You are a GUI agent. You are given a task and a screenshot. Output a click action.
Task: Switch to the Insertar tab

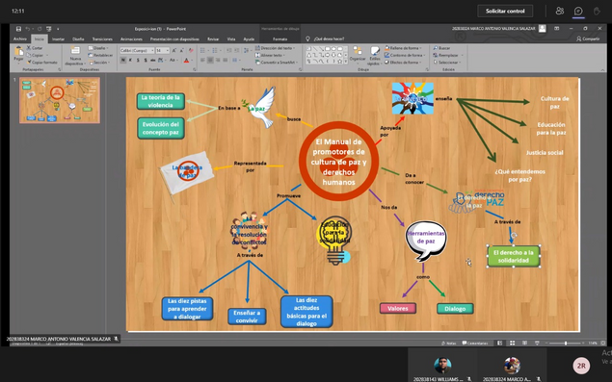click(59, 39)
